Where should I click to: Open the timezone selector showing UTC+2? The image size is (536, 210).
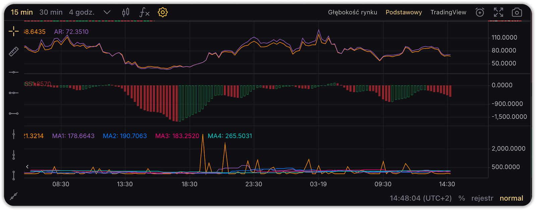pyautogui.click(x=420, y=198)
